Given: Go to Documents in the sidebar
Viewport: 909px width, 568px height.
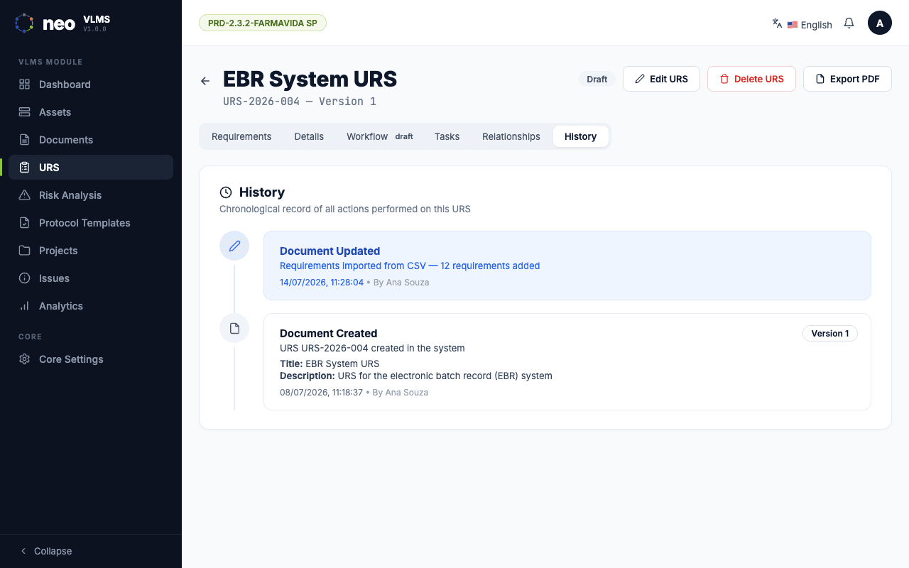Looking at the screenshot, I should 91,140.
